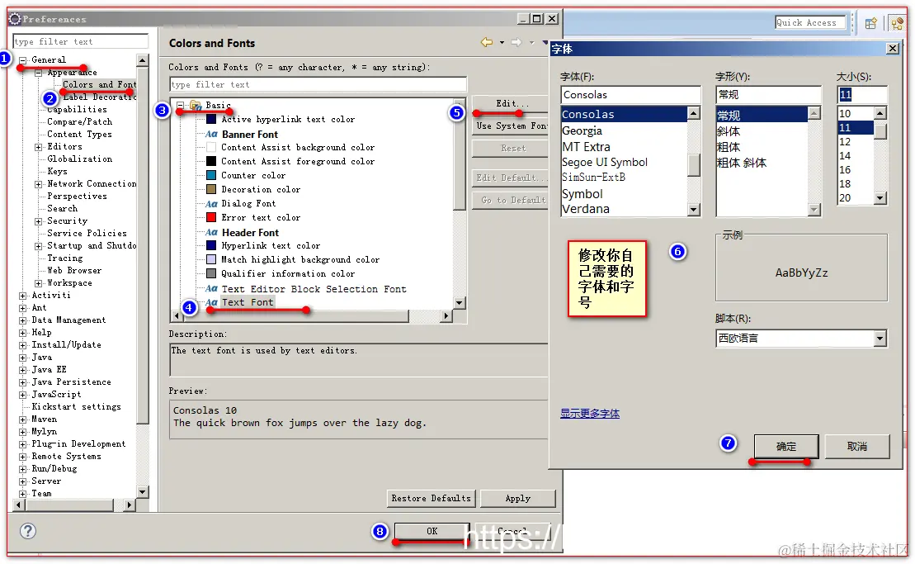
Task: Select Qualifier information color item
Action: (288, 273)
